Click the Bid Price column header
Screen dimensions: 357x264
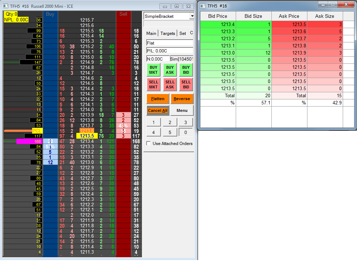[218, 16]
